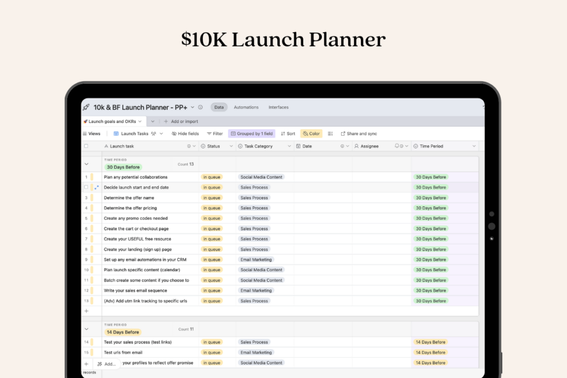The image size is (567, 378).
Task: Open Share and sync
Action: coord(359,133)
